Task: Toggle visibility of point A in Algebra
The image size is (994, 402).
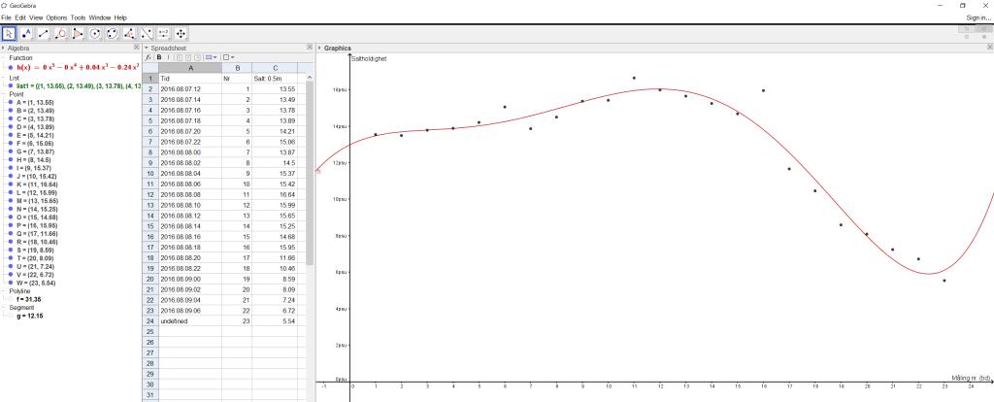Action: pyautogui.click(x=11, y=102)
